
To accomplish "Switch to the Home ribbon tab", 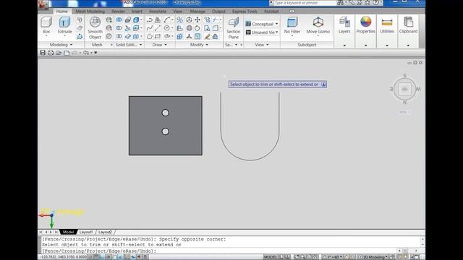I will (61, 12).
